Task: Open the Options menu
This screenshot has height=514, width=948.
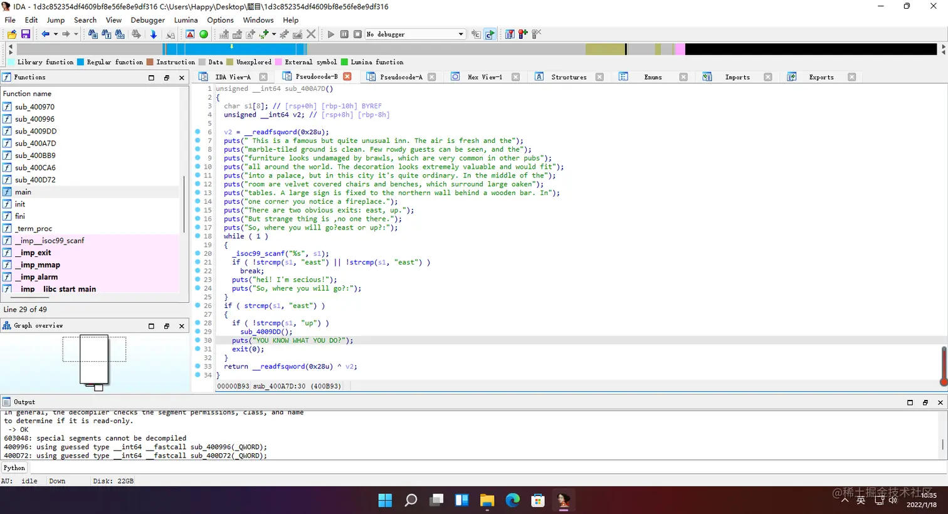Action: click(x=220, y=20)
